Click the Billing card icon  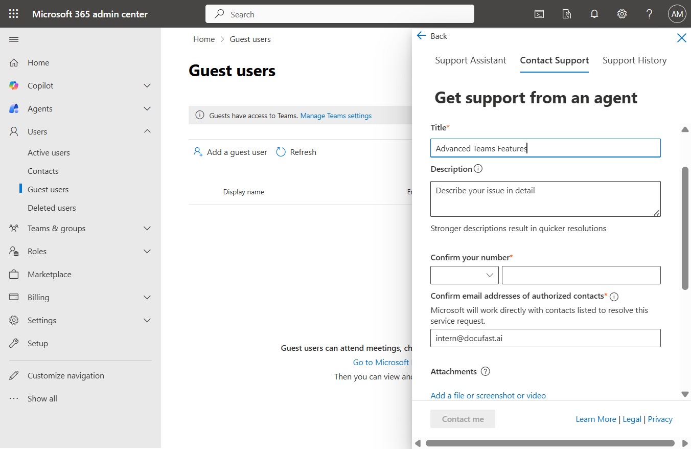(x=14, y=297)
